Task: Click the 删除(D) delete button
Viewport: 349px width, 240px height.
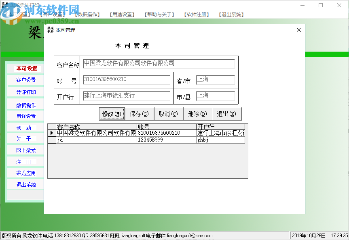Action: pos(197,114)
